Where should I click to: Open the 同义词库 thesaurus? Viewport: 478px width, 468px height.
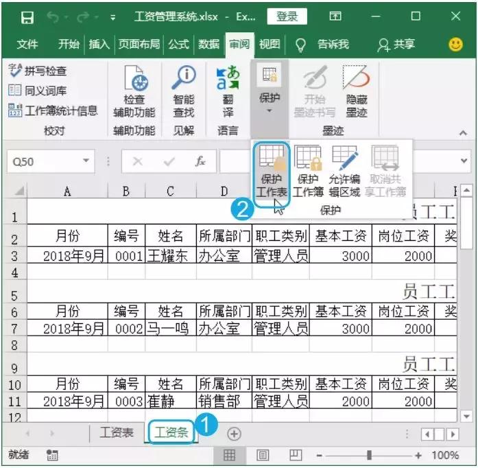click(37, 91)
